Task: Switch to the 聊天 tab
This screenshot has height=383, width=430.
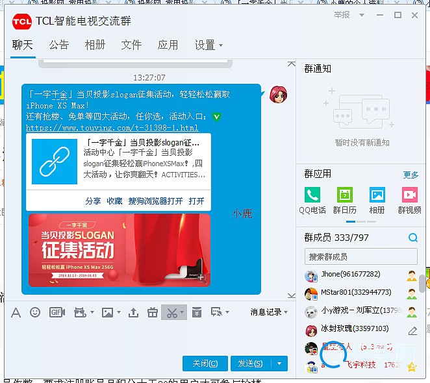Action: tap(23, 45)
